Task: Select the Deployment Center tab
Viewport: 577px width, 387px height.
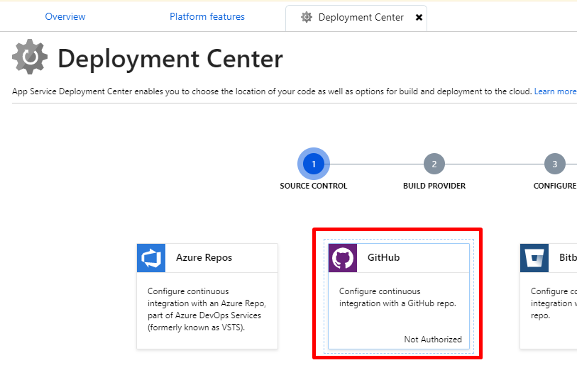Action: click(356, 18)
